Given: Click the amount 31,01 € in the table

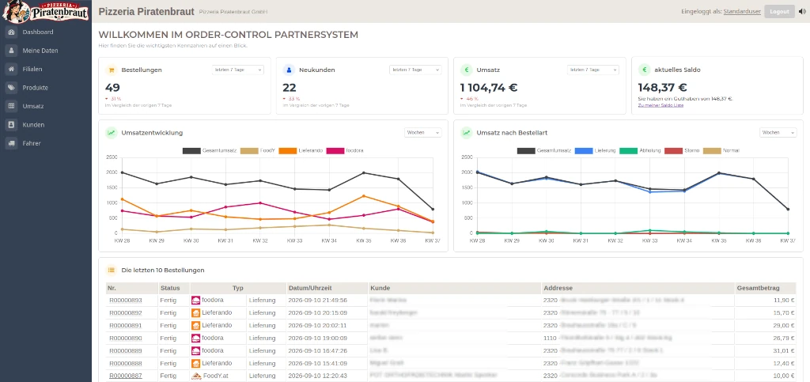Looking at the screenshot, I should [x=784, y=351].
